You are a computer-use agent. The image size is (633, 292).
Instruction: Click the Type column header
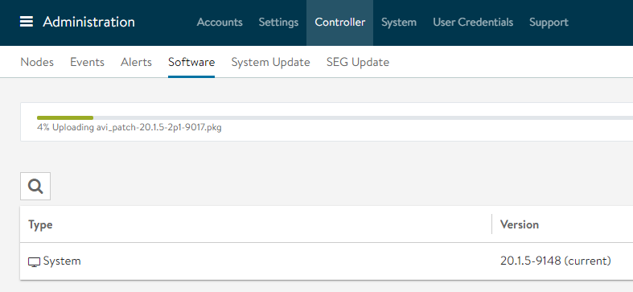[40, 224]
